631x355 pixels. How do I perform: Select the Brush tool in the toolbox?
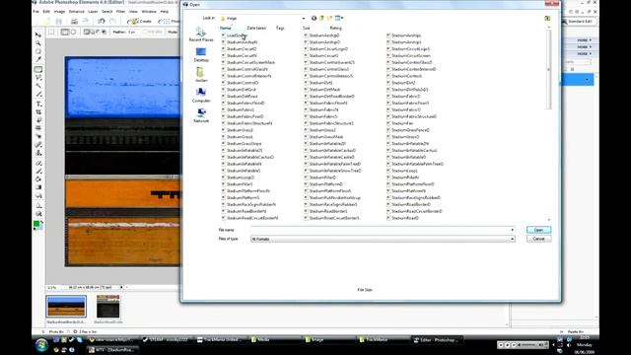38,171
